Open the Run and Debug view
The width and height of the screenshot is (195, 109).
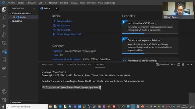click(4, 35)
